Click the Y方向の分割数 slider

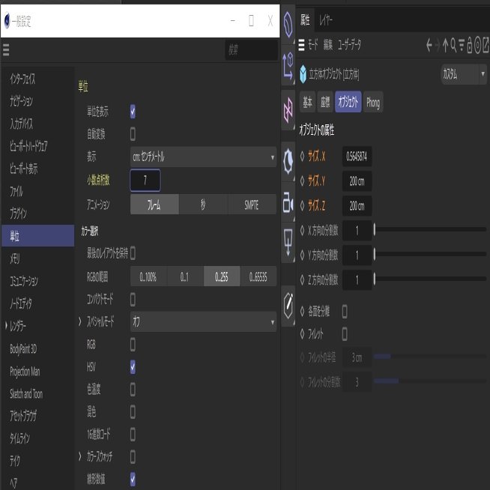[430, 255]
